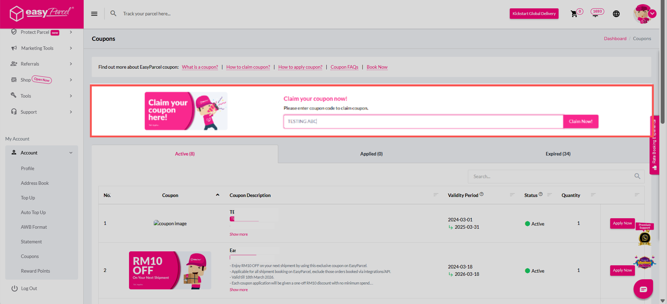The height and width of the screenshot is (304, 667).
Task: Open Status column filter icon
Action: pos(549,195)
